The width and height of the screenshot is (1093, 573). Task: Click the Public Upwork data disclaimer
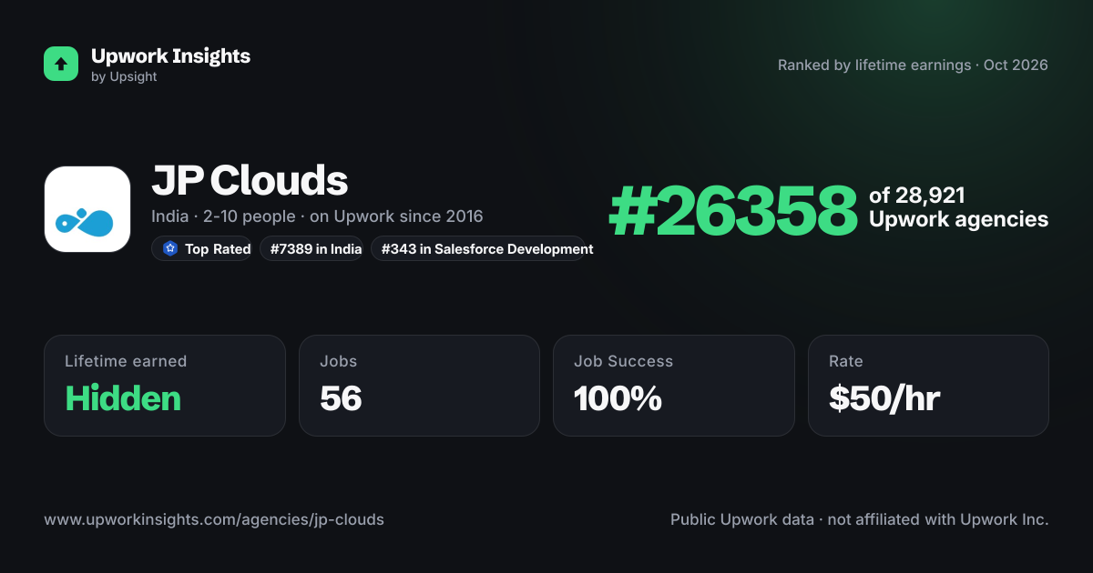(x=860, y=520)
